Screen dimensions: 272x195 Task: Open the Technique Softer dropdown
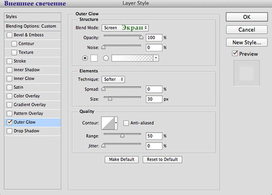113,80
